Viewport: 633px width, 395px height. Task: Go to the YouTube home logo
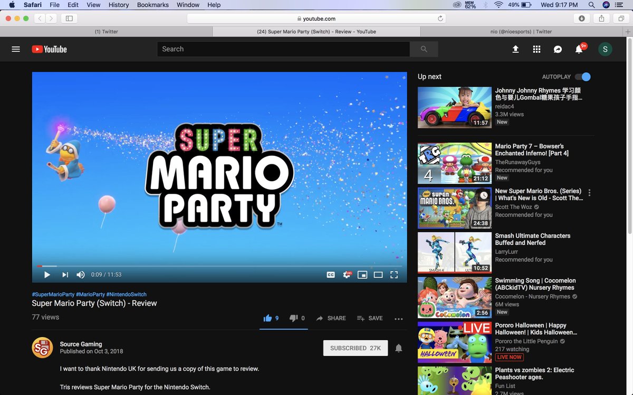point(49,49)
